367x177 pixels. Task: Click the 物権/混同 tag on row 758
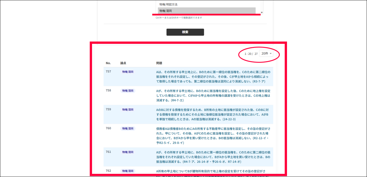pos(128,91)
